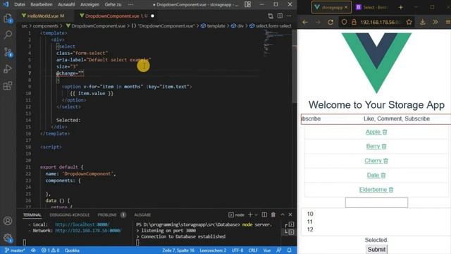
Task: Go back in the browser
Action: tap(305, 22)
